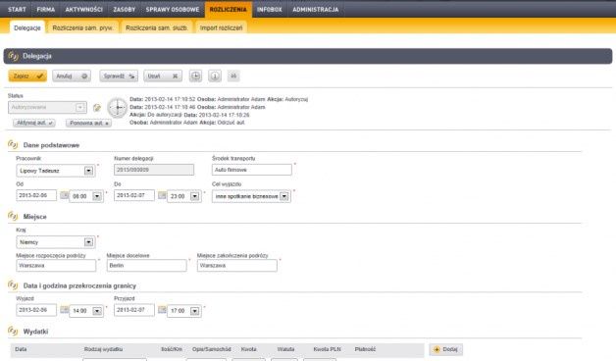Switch to Rozliczenia sam. pryw. tab
Screen dimensions: 616x361
[x=82, y=27]
